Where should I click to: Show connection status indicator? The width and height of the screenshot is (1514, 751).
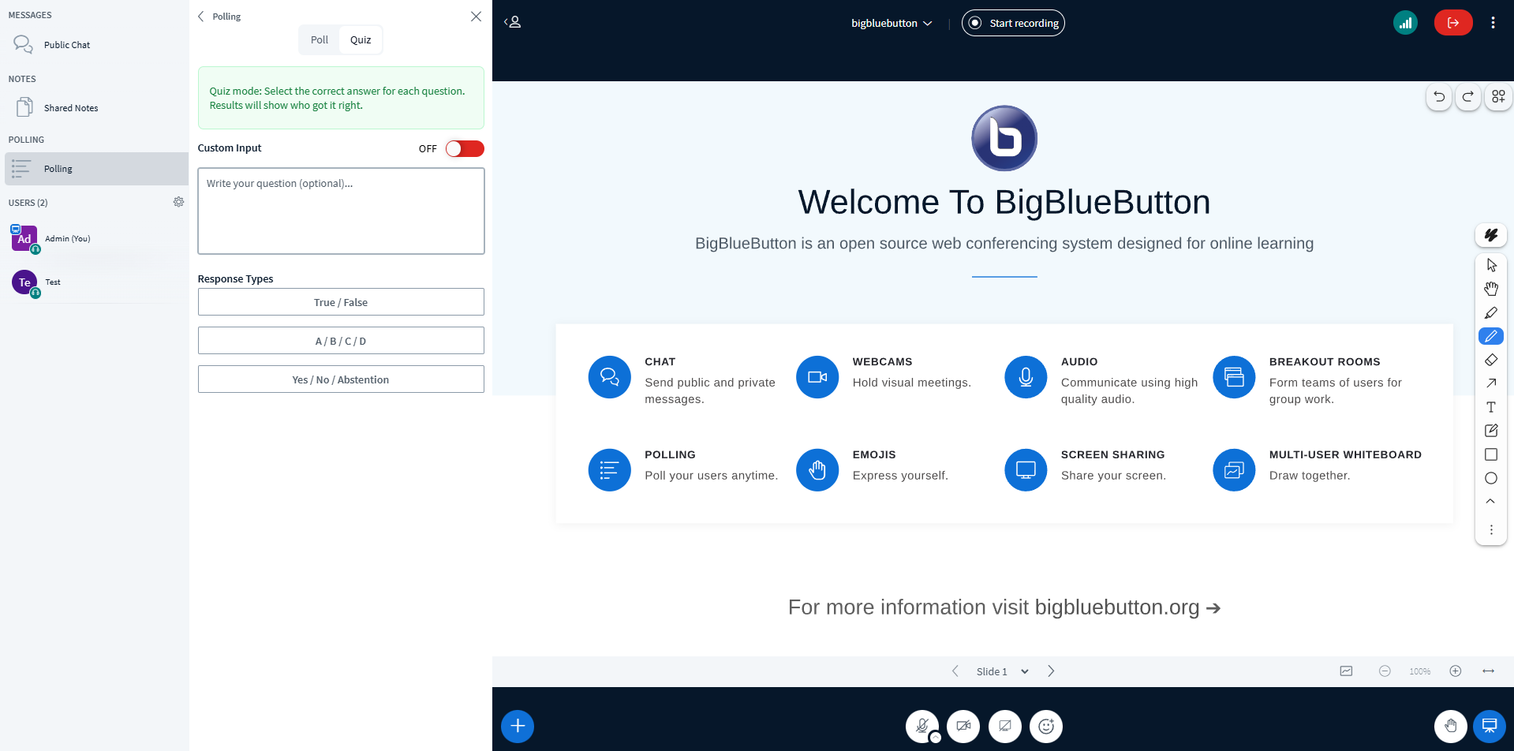(1405, 23)
